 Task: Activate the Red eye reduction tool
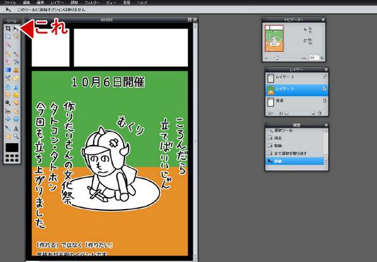coord(8,111)
